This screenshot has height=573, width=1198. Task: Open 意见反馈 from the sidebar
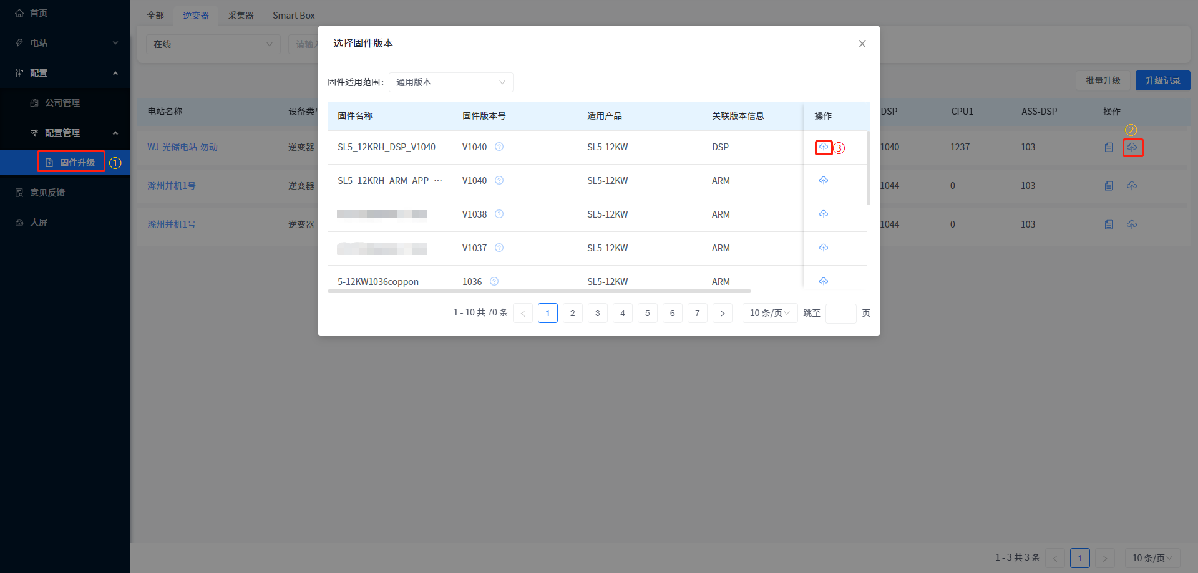pos(47,193)
